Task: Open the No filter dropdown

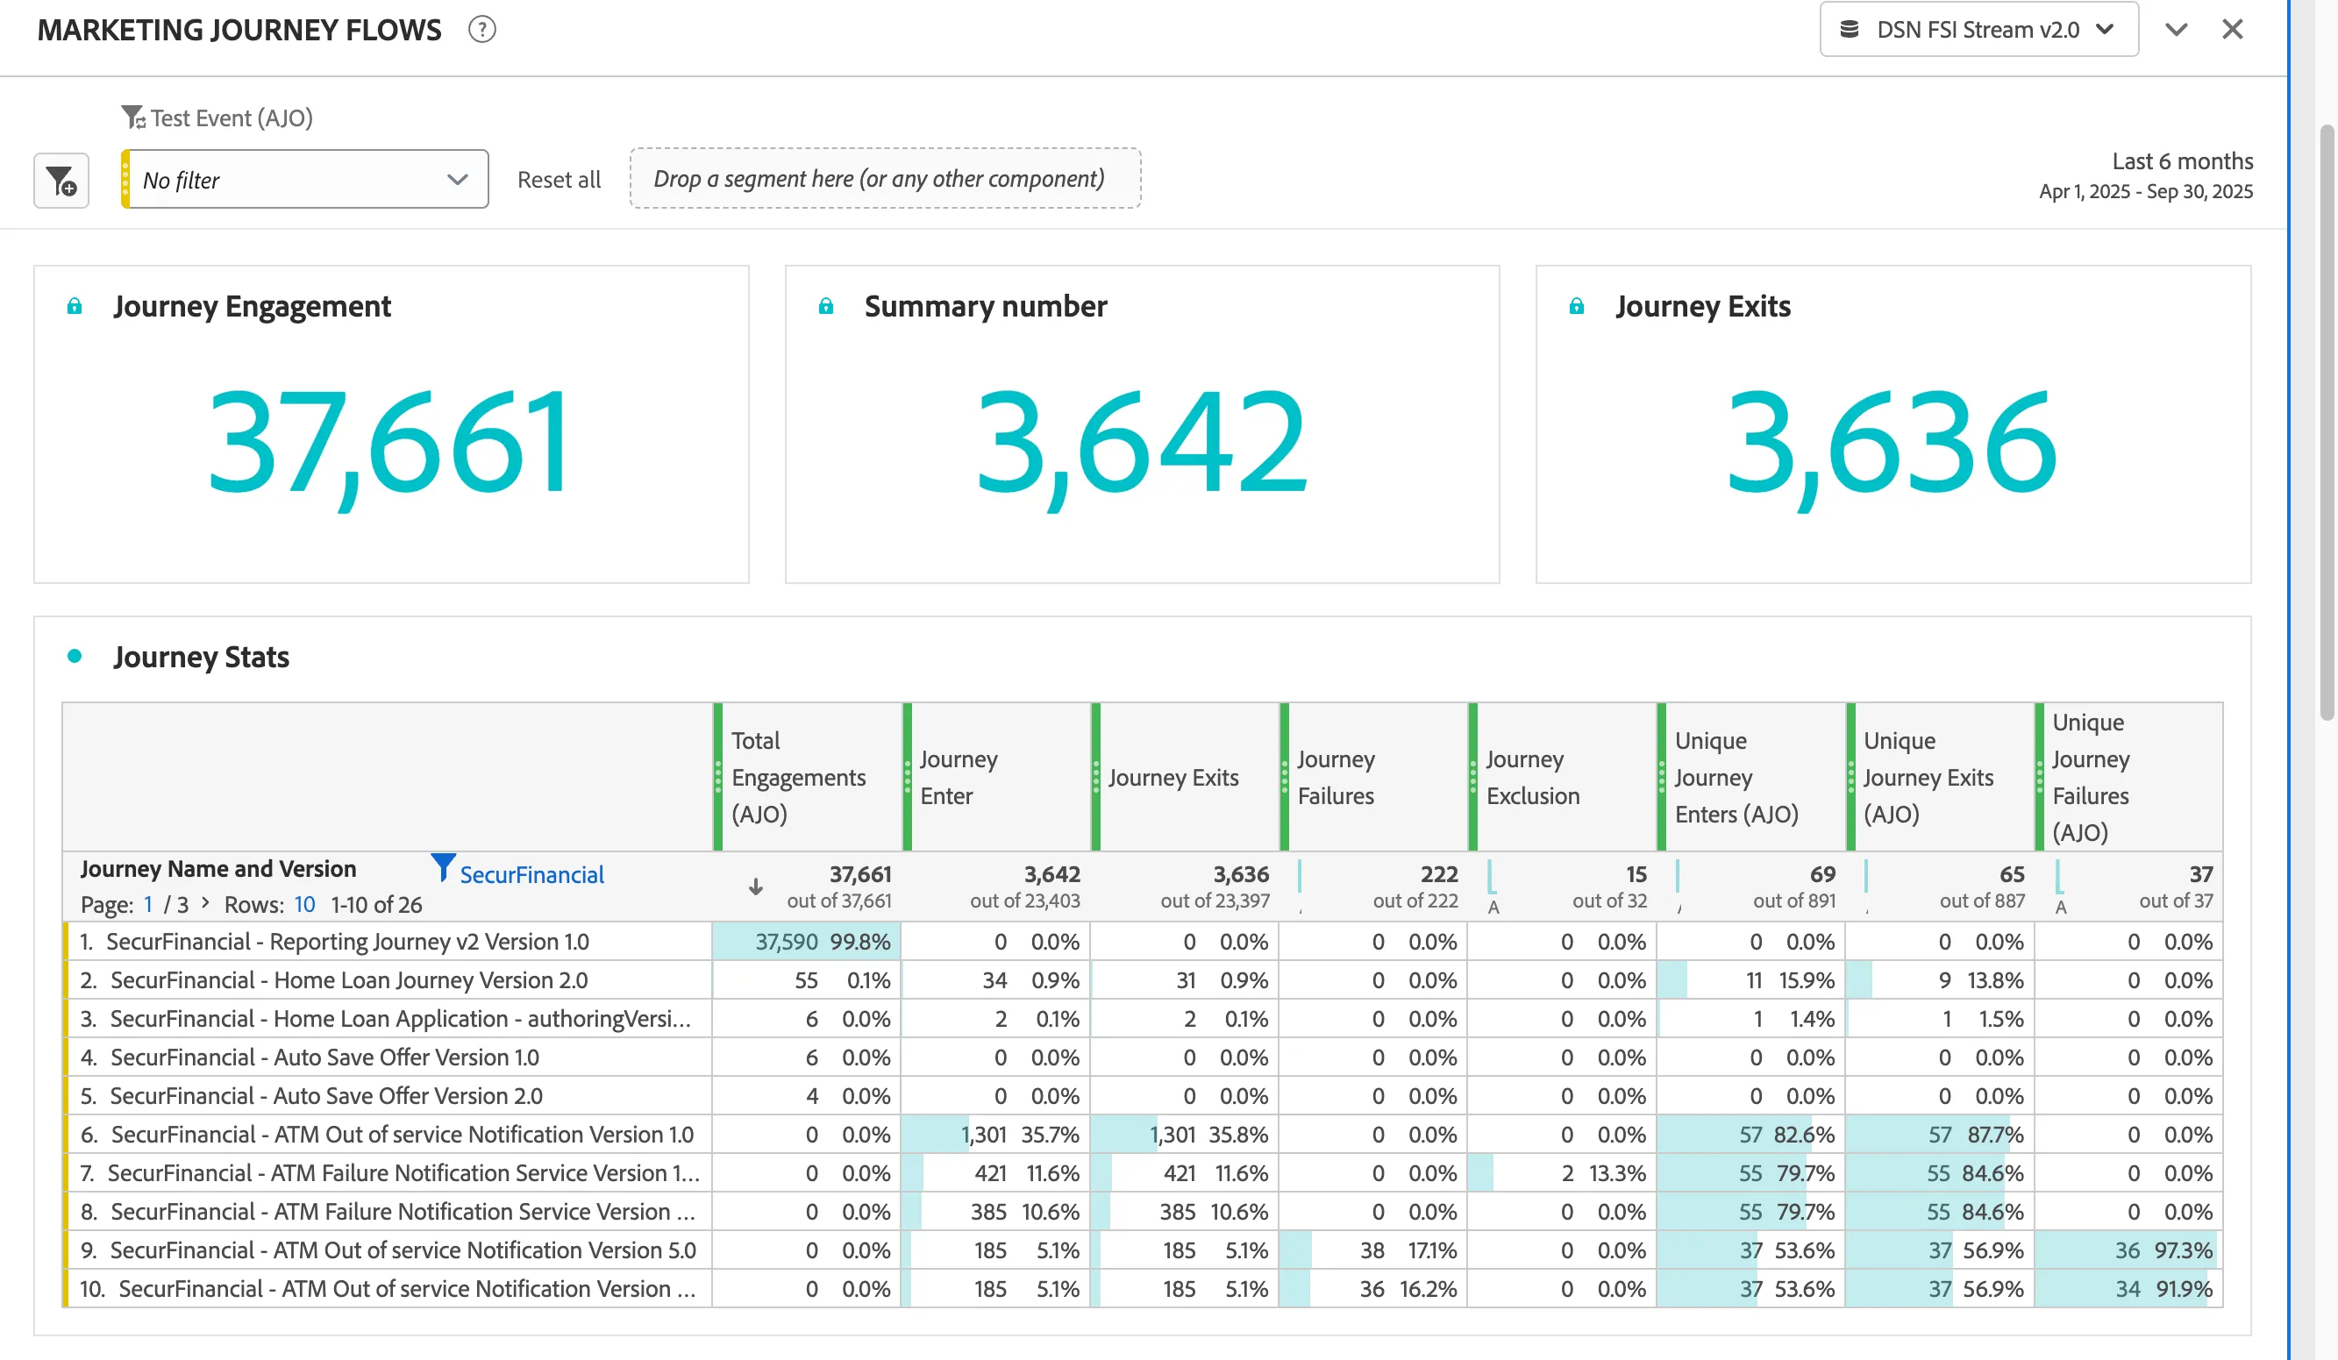Action: click(x=304, y=179)
